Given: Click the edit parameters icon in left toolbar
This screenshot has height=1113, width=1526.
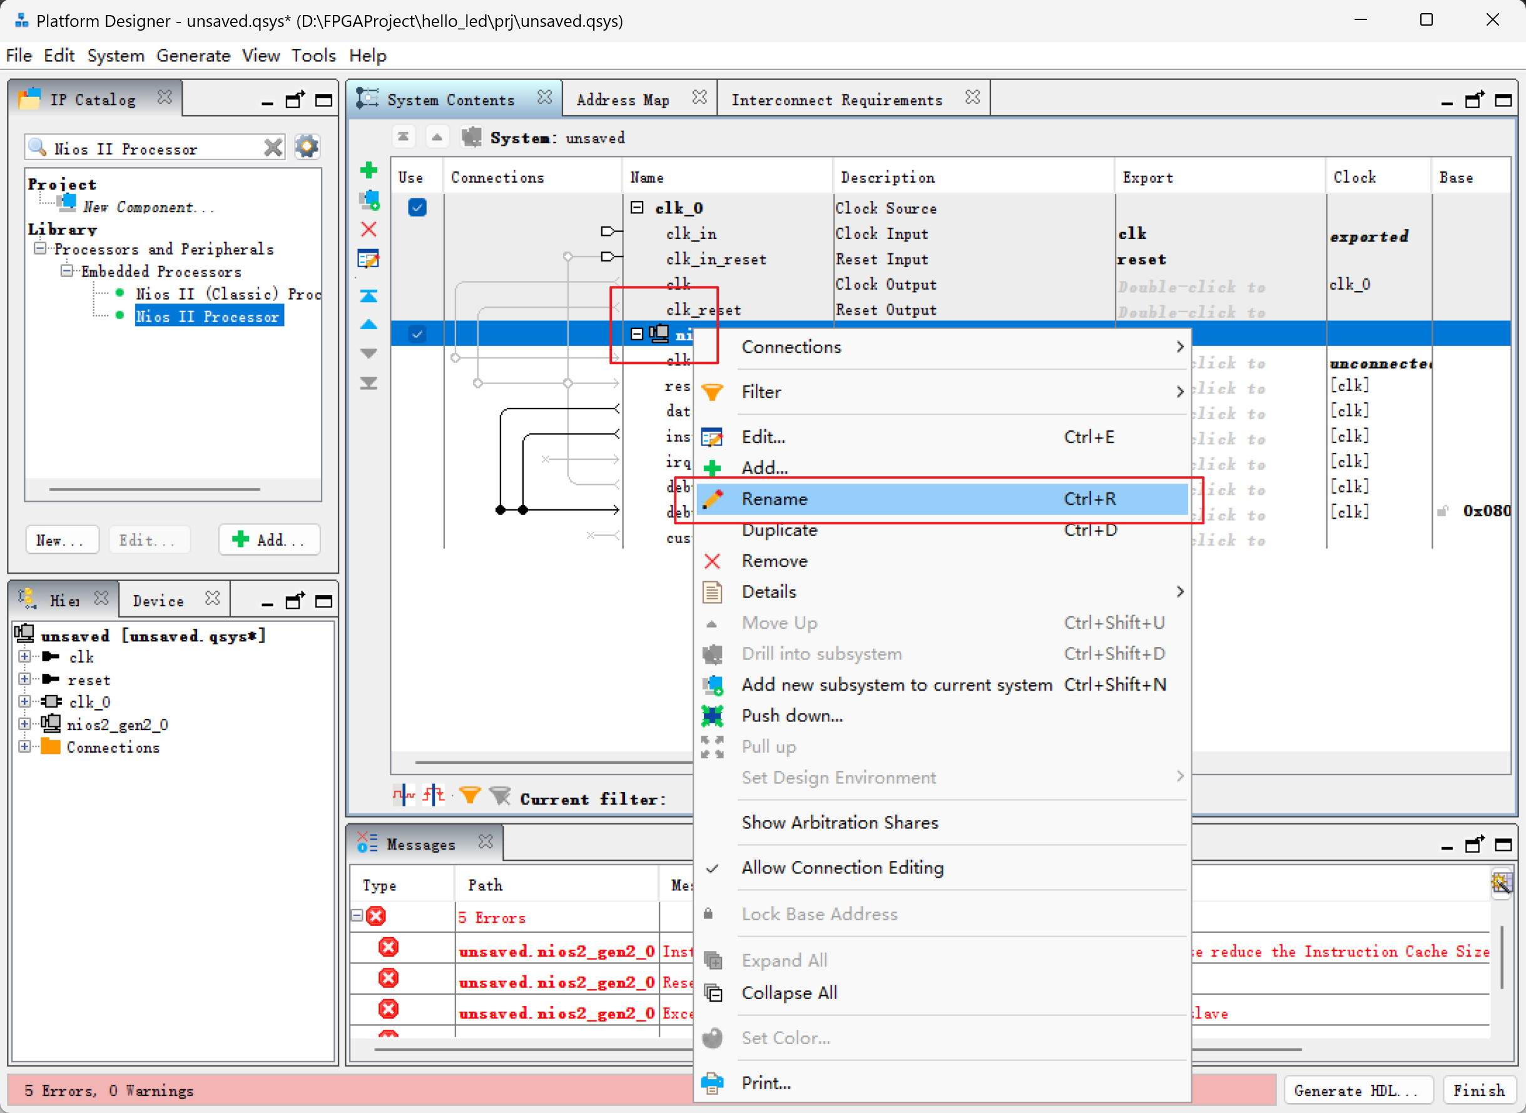Looking at the screenshot, I should click(x=369, y=260).
